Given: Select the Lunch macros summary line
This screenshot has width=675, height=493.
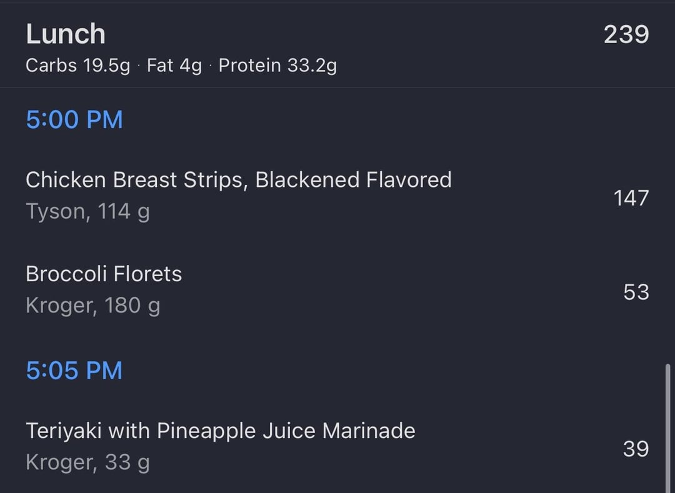Looking at the screenshot, I should pos(181,66).
